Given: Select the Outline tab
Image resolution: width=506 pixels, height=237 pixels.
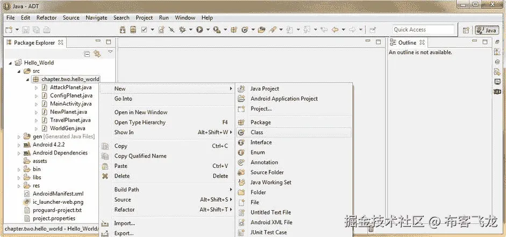Looking at the screenshot, I should click(407, 42).
